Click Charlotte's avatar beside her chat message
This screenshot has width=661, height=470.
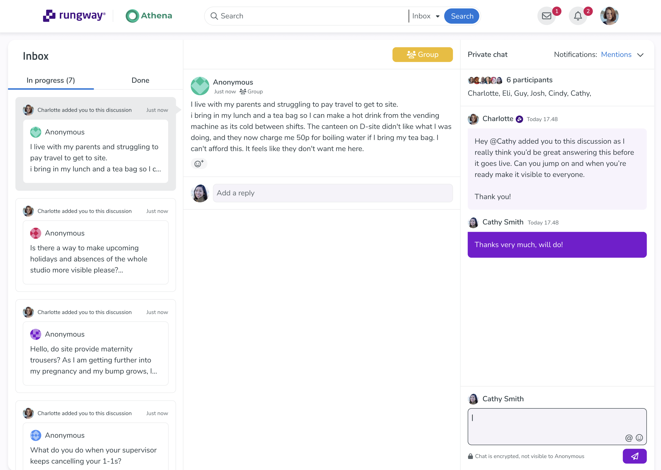[473, 119]
